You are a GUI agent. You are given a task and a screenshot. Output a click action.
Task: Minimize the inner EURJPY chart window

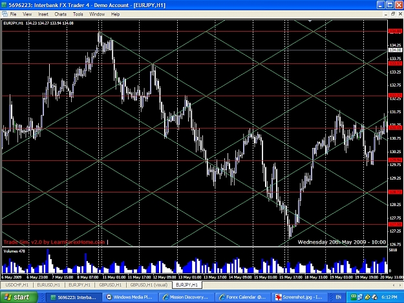pyautogui.click(x=386, y=14)
